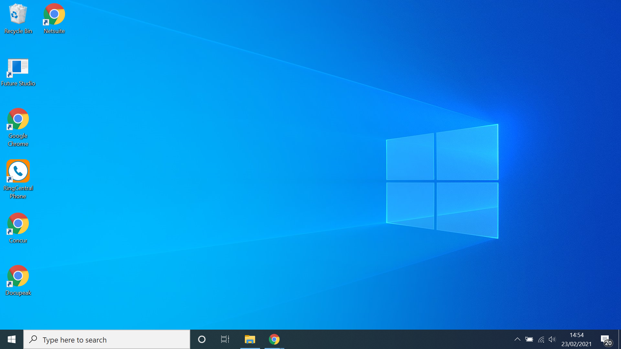Show notification count in Action Center badge
The width and height of the screenshot is (621, 349).
pyautogui.click(x=608, y=343)
